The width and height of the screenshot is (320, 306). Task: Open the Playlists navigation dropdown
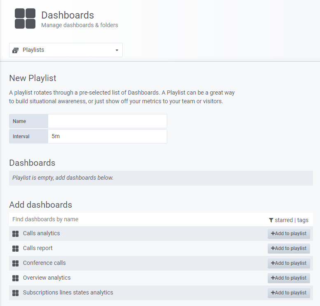[66, 50]
